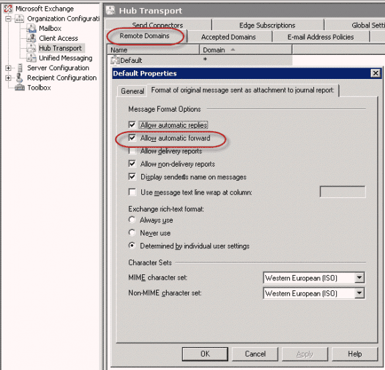Screen dimensions: 385x370
Task: Click the Default remote domain entry icon
Action: pos(114,60)
